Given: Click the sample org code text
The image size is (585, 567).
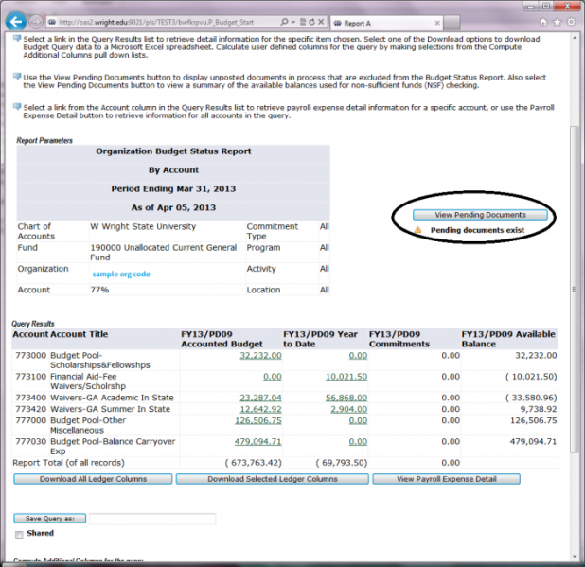Looking at the screenshot, I should click(121, 274).
